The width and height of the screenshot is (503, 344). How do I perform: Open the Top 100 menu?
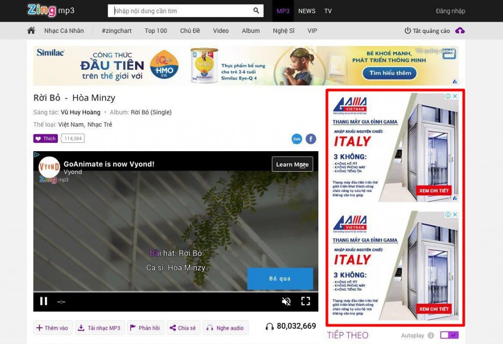coord(156,31)
